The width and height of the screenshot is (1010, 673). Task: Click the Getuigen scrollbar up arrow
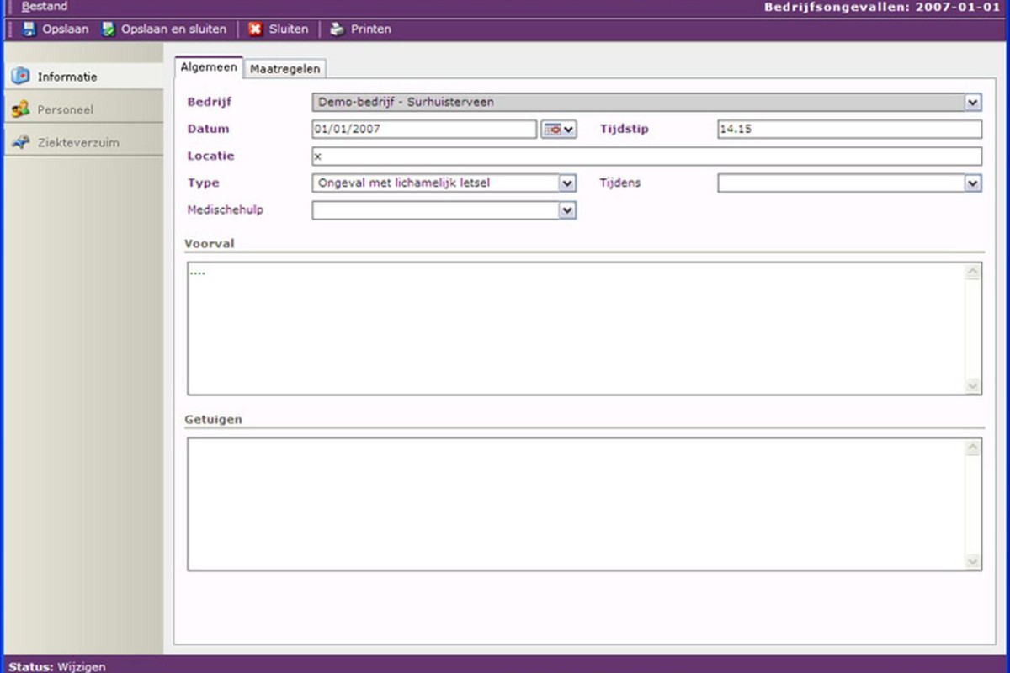point(973,447)
